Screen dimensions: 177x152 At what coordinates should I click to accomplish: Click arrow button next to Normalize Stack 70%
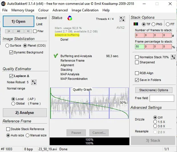point(173,57)
